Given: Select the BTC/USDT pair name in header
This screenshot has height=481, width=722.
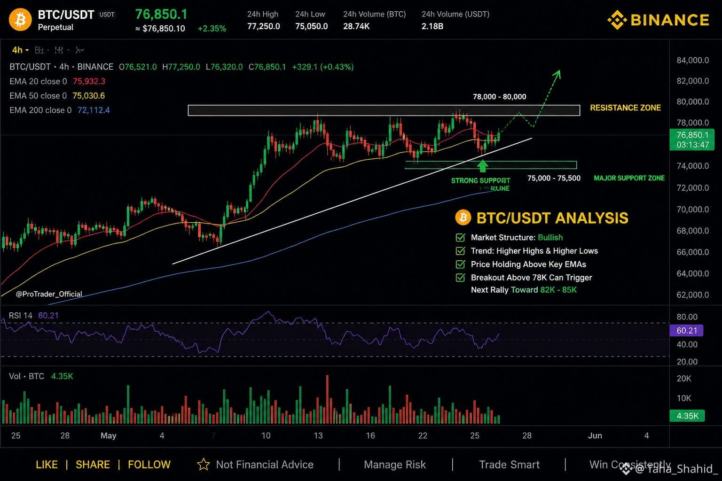Looking at the screenshot, I should pyautogui.click(x=66, y=15).
